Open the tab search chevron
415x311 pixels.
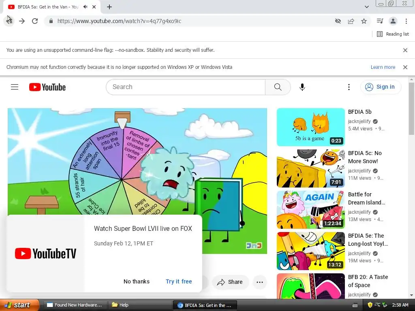pos(366,7)
